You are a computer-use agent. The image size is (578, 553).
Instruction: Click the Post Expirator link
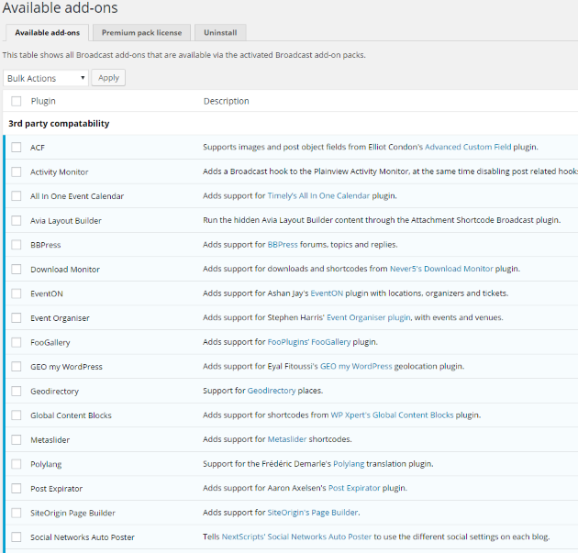pyautogui.click(x=354, y=488)
